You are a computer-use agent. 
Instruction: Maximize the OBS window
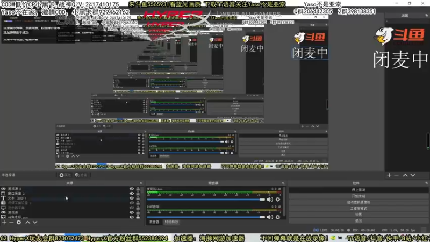pos(410,3)
